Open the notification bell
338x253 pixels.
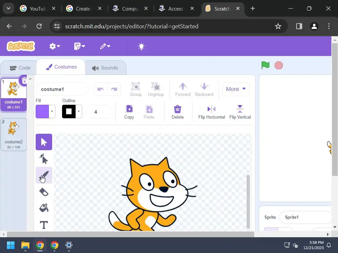point(329,245)
